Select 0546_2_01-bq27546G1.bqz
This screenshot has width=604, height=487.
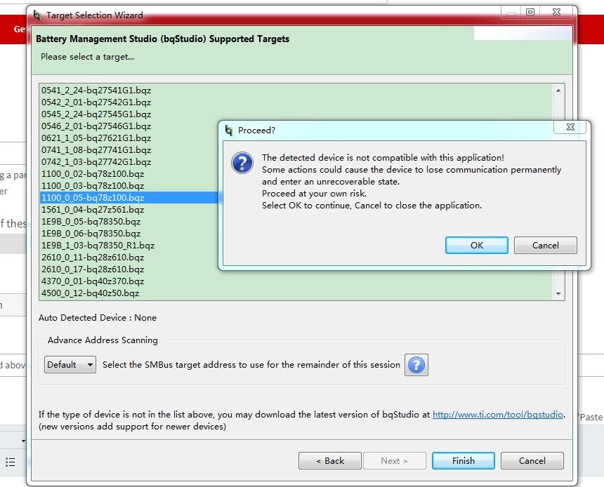[96, 126]
